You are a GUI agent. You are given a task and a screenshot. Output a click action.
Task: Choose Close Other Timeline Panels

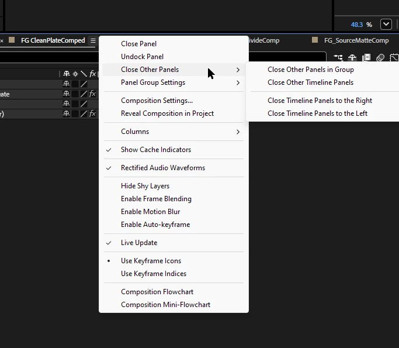click(x=324, y=82)
